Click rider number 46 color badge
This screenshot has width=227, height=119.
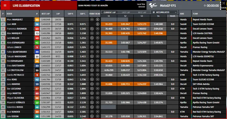[x=37, y=107]
